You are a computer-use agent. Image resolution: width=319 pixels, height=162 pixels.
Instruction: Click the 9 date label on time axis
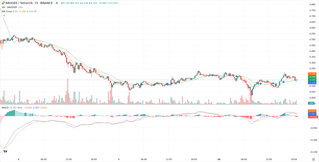pyautogui.click(x=119, y=159)
